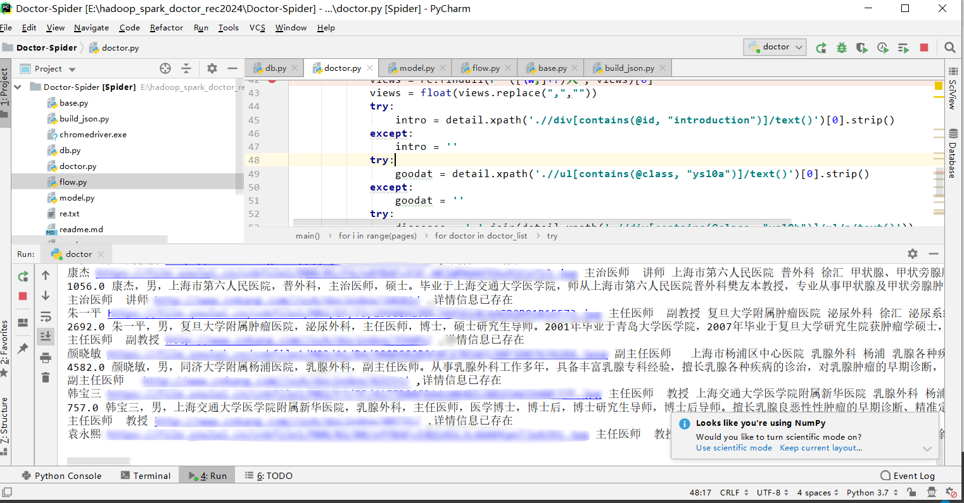Run doctor with coverage

[862, 47]
